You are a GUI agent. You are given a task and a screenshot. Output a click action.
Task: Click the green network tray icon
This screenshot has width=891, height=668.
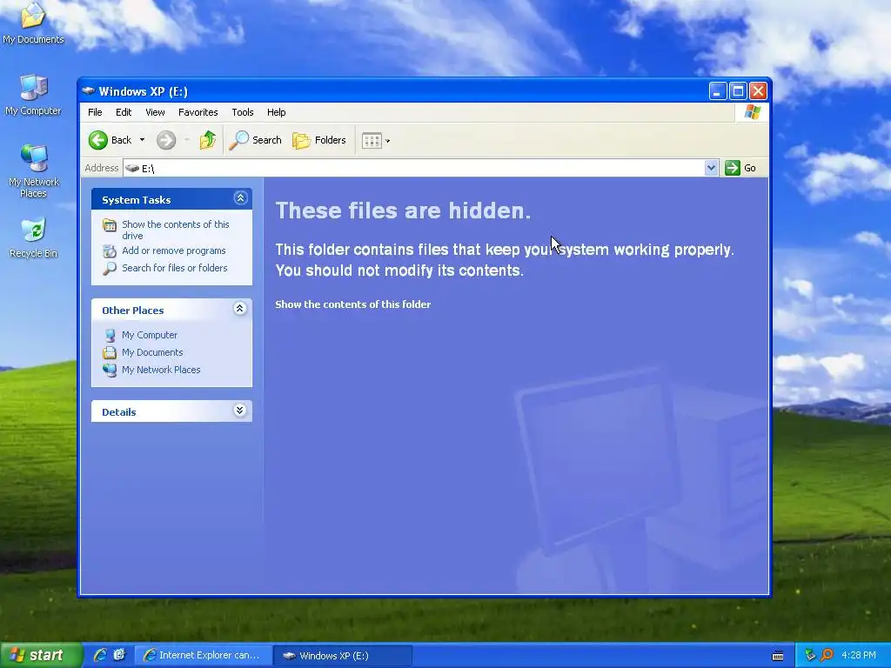(810, 655)
